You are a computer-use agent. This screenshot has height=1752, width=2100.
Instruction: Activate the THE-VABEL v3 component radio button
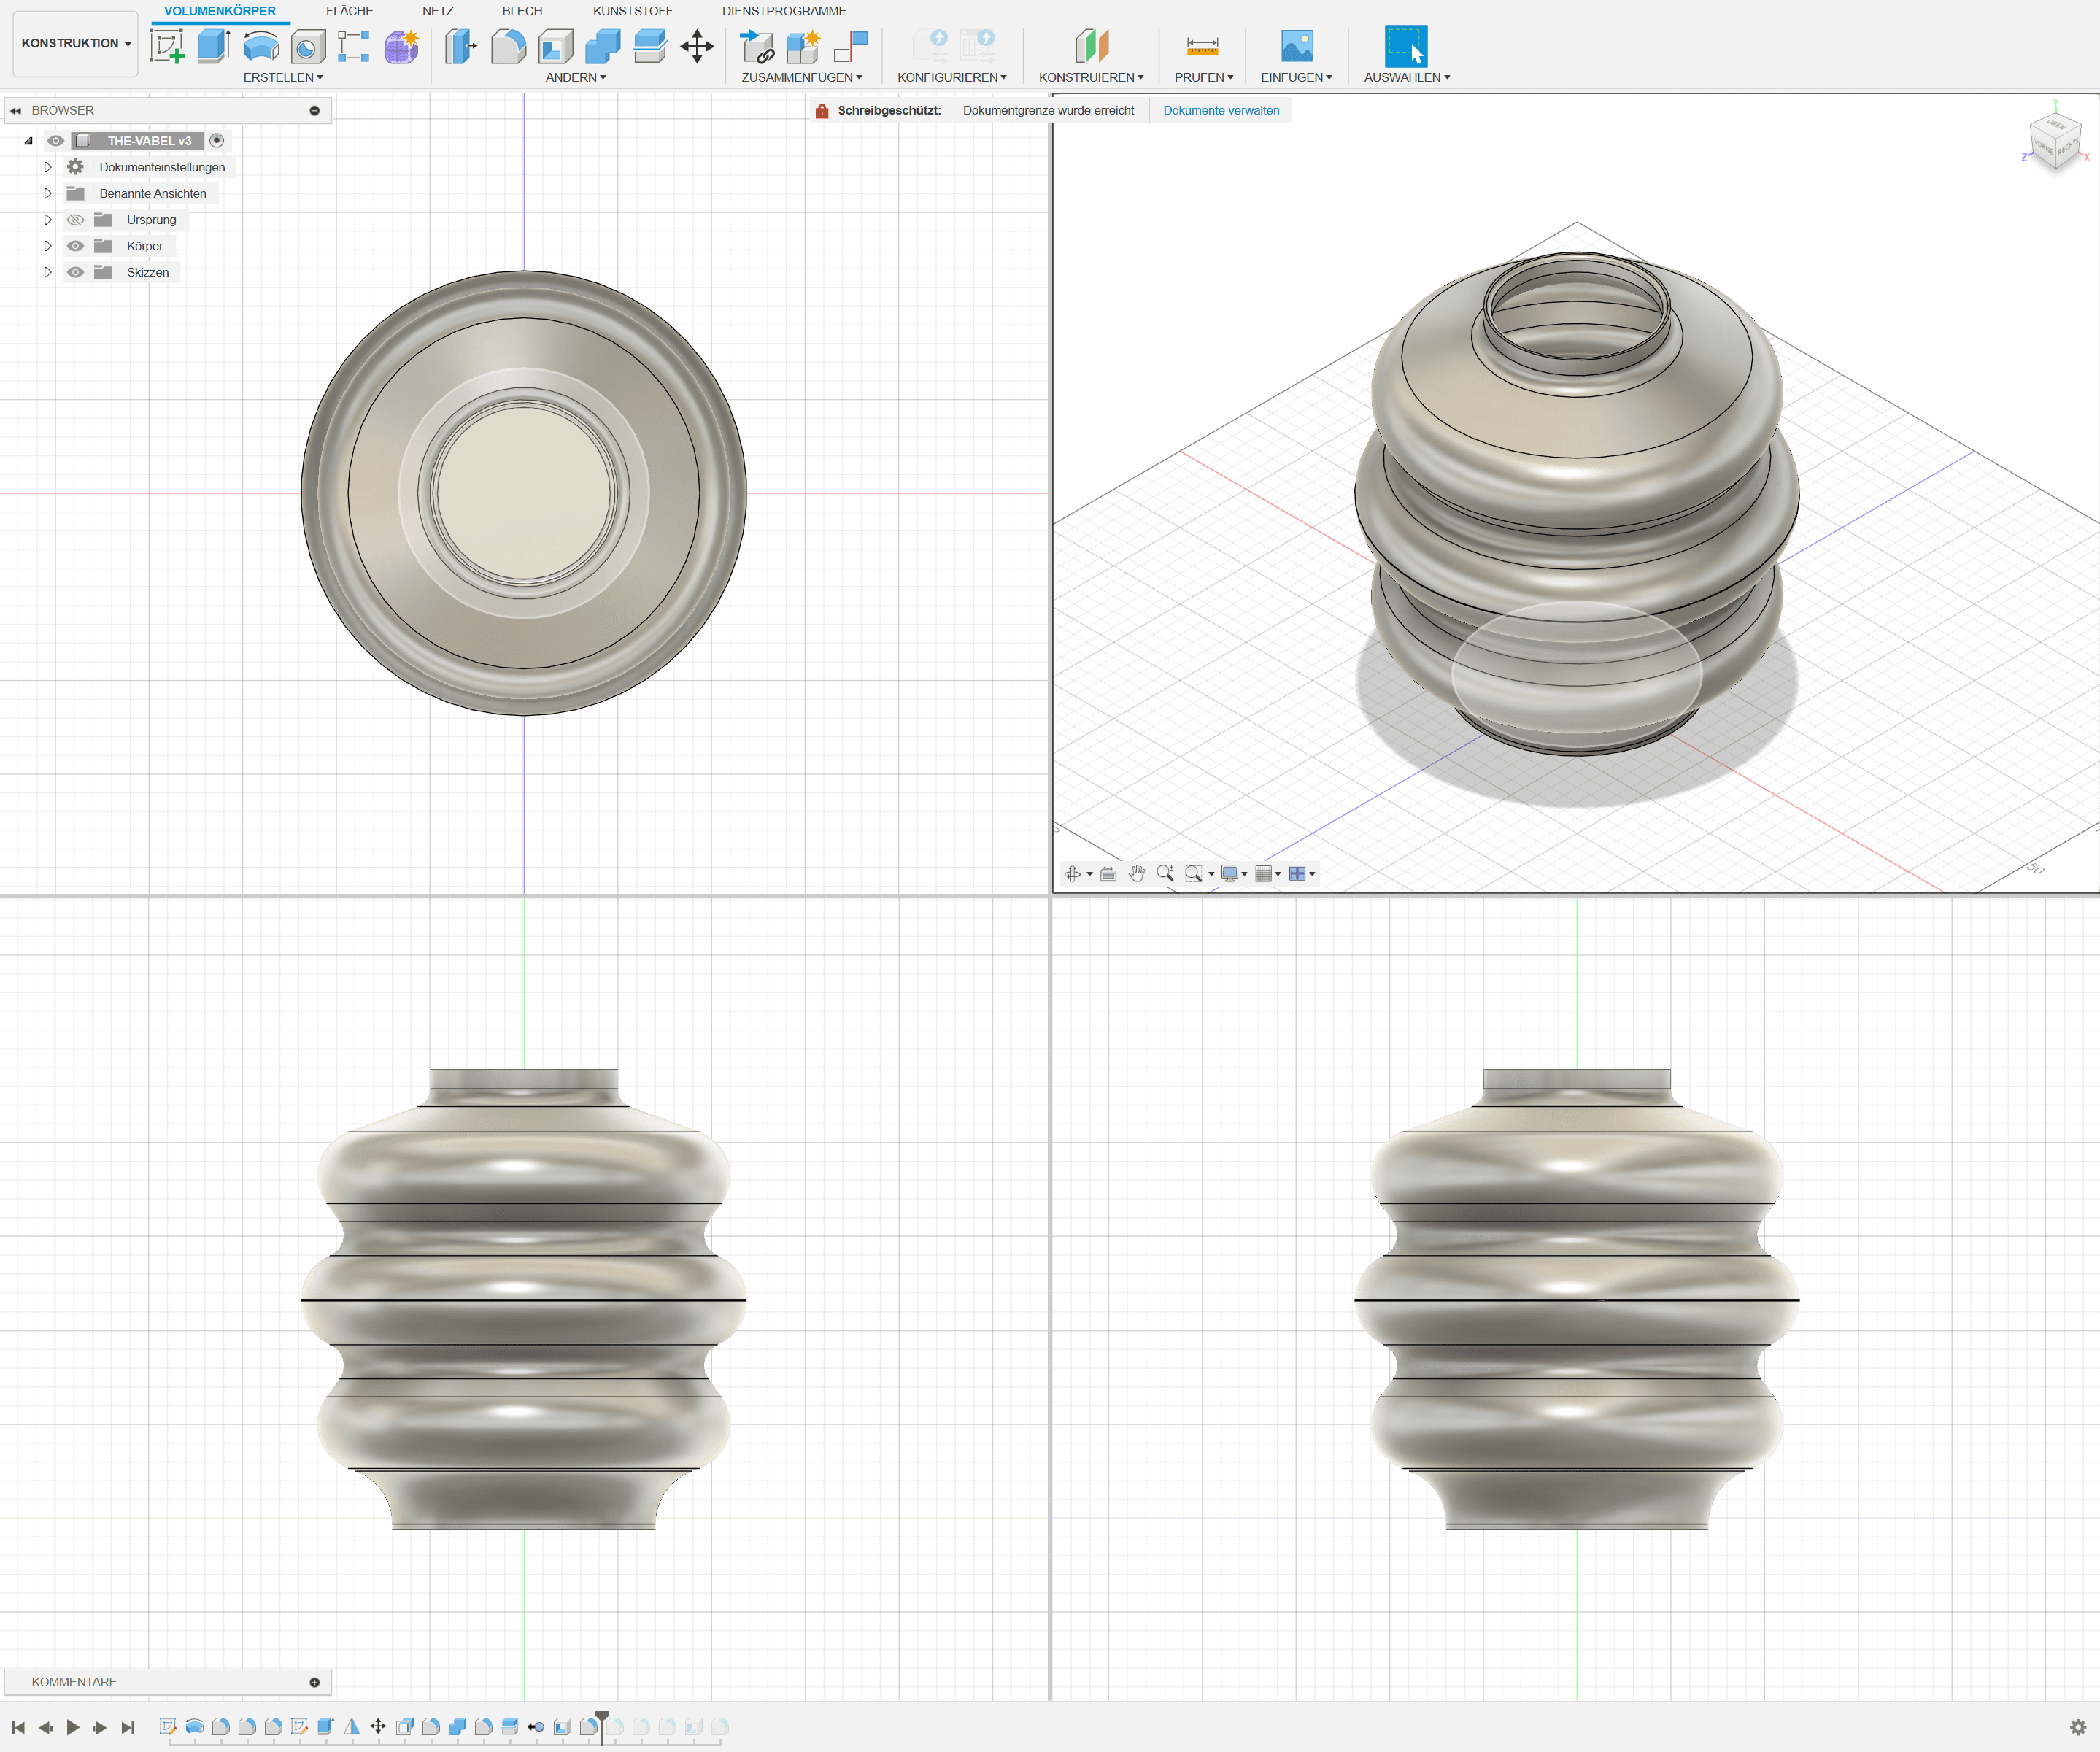click(x=217, y=141)
